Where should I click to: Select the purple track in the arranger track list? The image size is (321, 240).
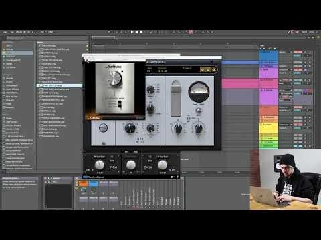[x=269, y=97]
